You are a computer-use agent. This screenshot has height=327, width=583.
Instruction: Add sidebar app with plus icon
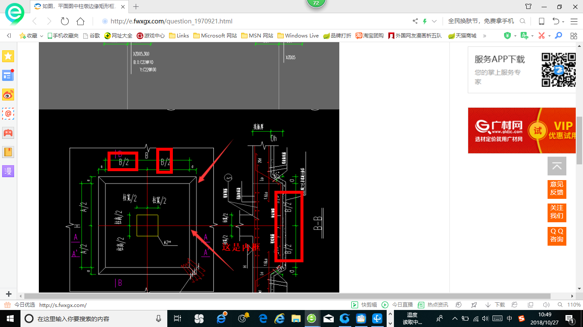pos(9,294)
